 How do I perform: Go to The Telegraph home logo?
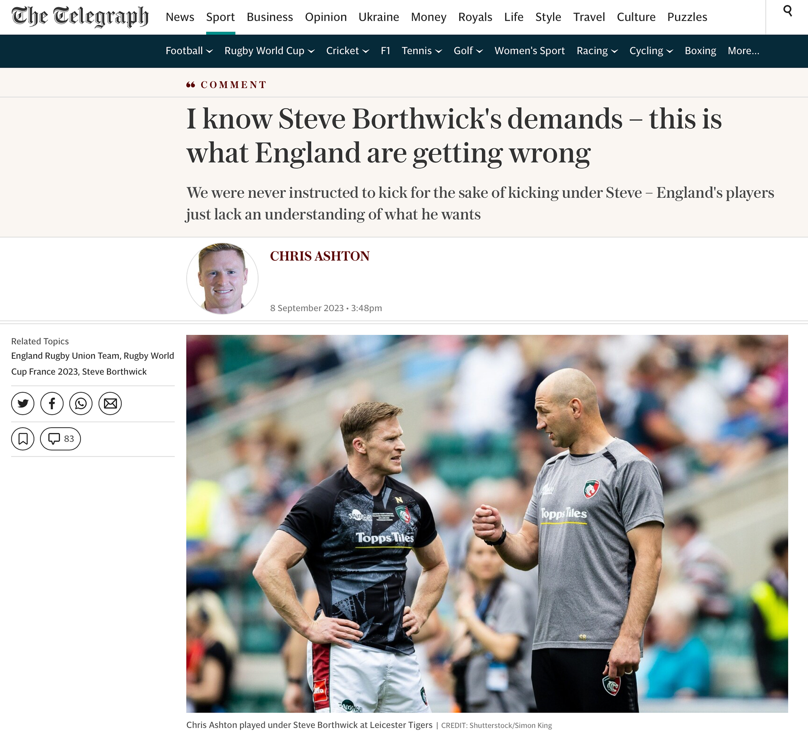click(80, 17)
